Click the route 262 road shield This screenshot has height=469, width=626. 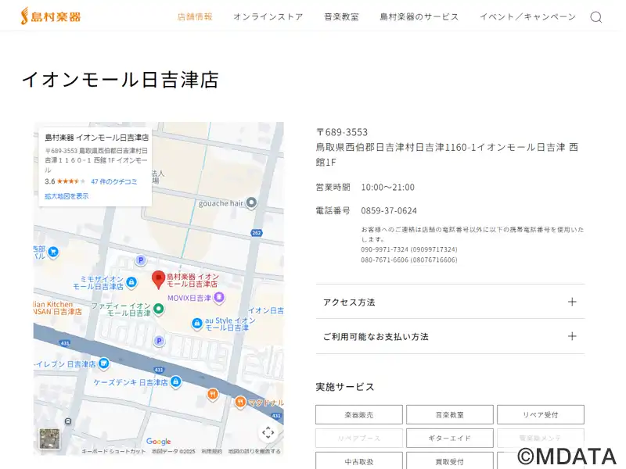pos(257,232)
